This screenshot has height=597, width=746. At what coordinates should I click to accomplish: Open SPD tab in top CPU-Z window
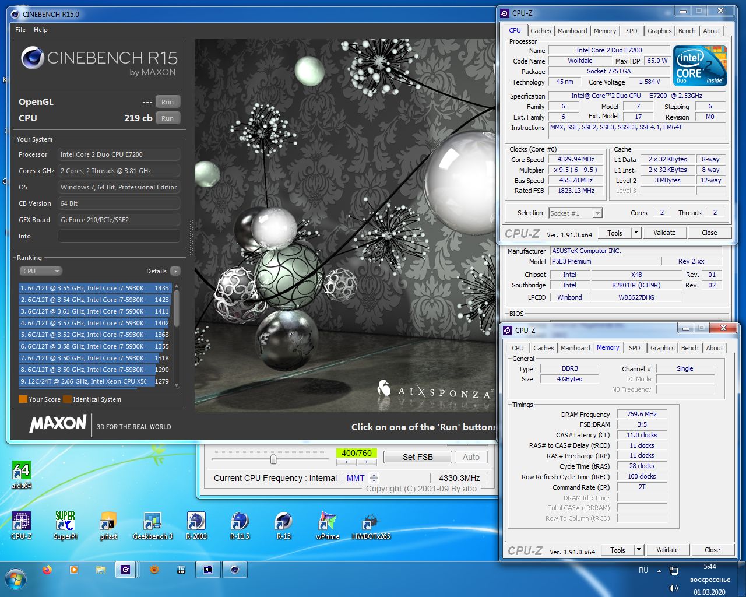point(632,31)
